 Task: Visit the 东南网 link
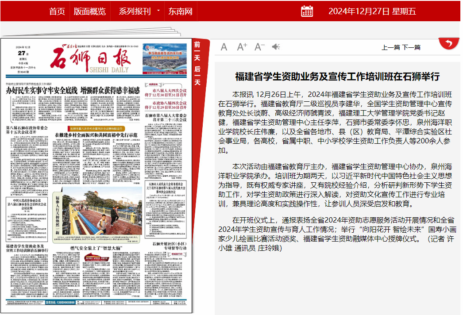point(180,11)
